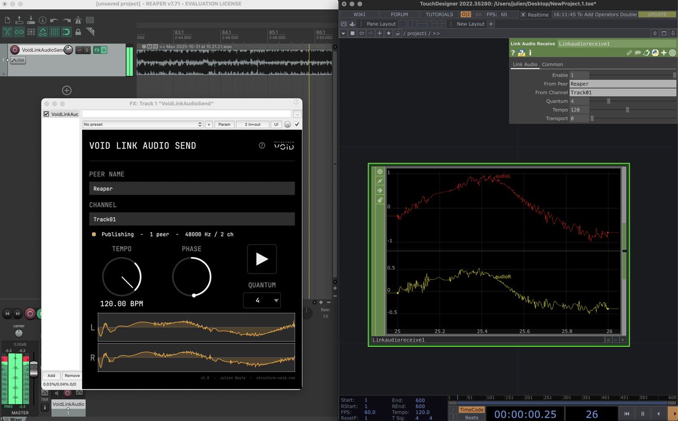This screenshot has height=421, width=678.
Task: Click the help question icon in Void plugin
Action: (262, 145)
